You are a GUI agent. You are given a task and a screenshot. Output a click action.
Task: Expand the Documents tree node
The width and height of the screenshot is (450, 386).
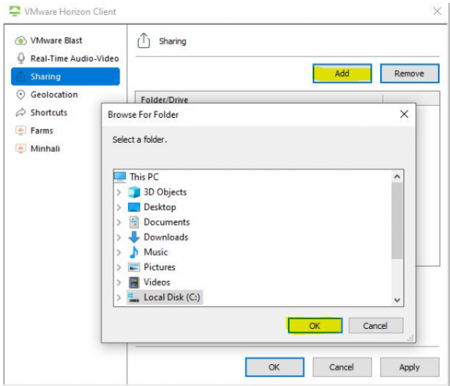pyautogui.click(x=118, y=222)
